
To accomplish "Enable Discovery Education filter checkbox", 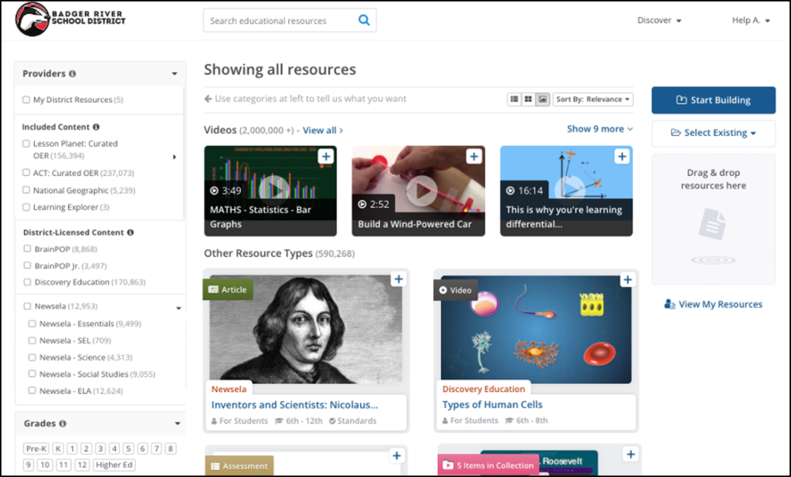I will tap(27, 282).
